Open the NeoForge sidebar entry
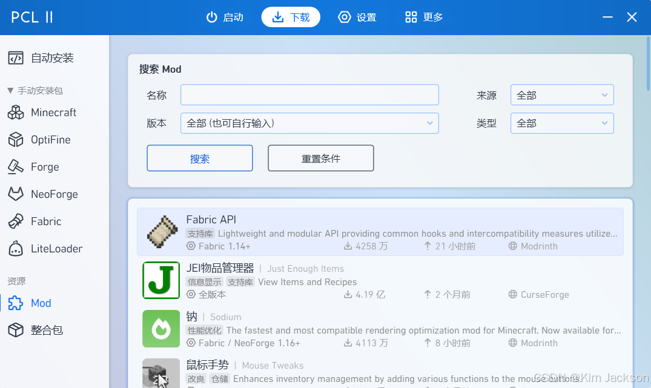The height and width of the screenshot is (388, 651). 55,194
